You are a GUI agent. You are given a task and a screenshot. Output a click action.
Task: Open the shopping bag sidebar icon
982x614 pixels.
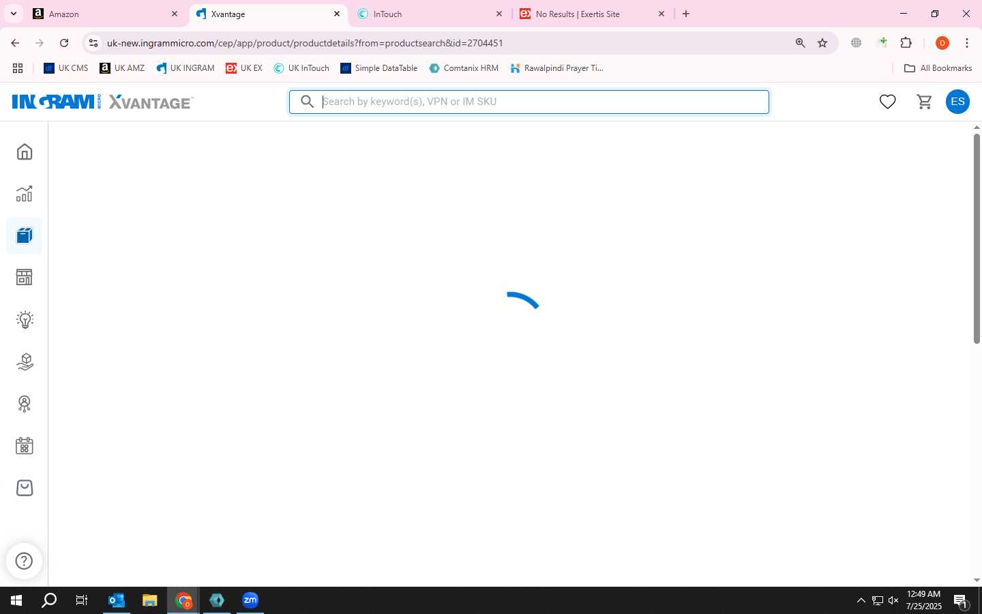click(25, 488)
